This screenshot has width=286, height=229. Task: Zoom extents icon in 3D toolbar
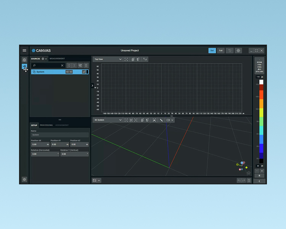tap(131, 120)
